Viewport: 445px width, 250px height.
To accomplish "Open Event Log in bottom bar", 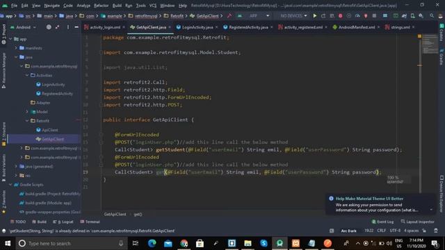I will (x=382, y=222).
